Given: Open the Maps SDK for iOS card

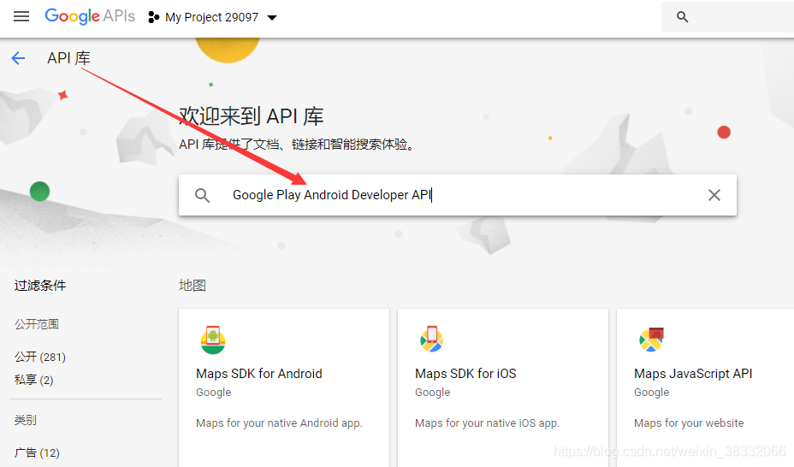Looking at the screenshot, I should tap(503, 387).
